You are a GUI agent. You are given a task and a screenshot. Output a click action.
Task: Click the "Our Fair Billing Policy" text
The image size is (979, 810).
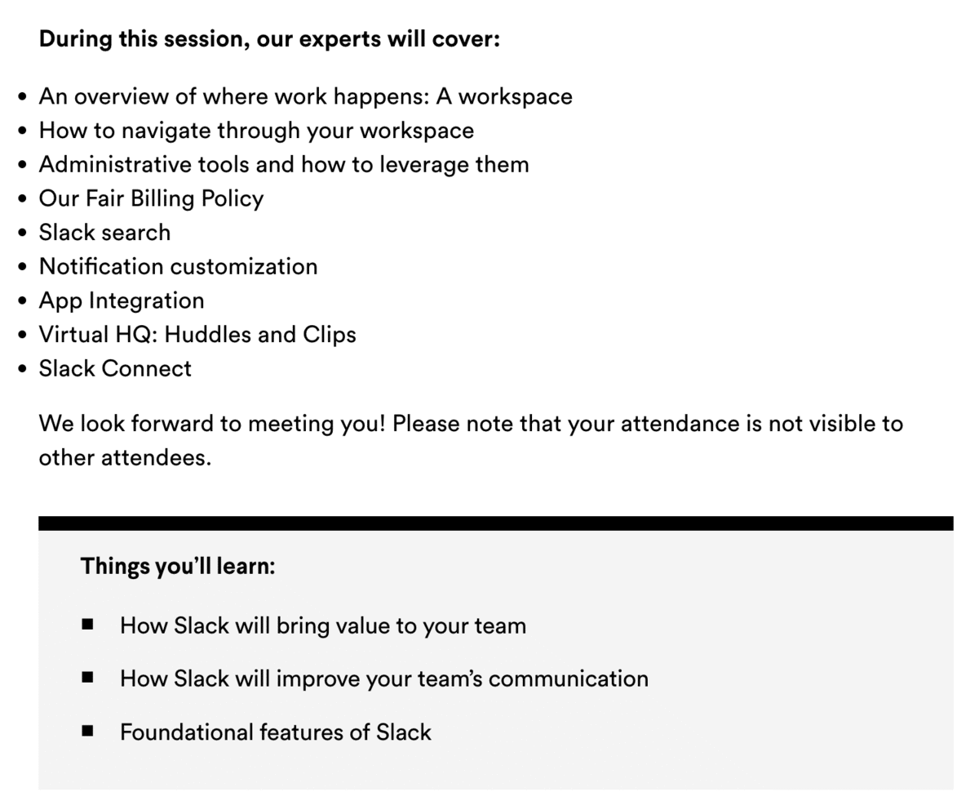click(x=151, y=198)
